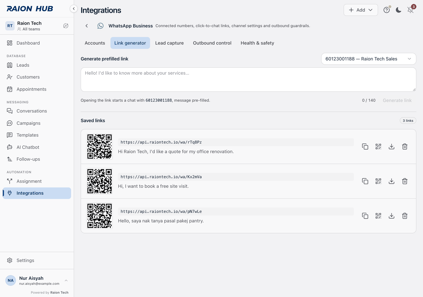This screenshot has height=297, width=423.
Task: Open notifications bell with badge
Action: [410, 10]
